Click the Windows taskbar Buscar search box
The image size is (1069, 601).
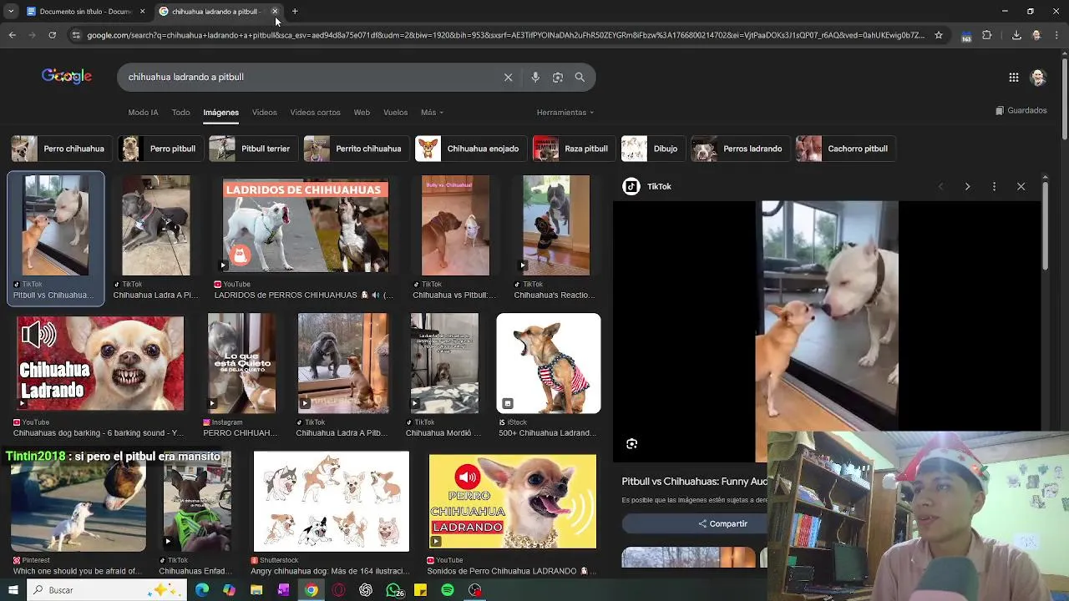click(107, 590)
